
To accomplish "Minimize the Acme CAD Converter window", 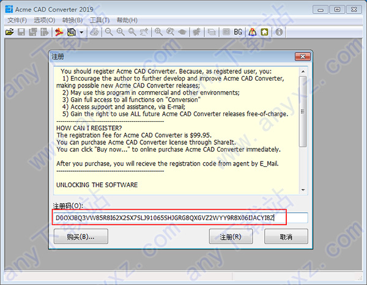I will (x=321, y=10).
